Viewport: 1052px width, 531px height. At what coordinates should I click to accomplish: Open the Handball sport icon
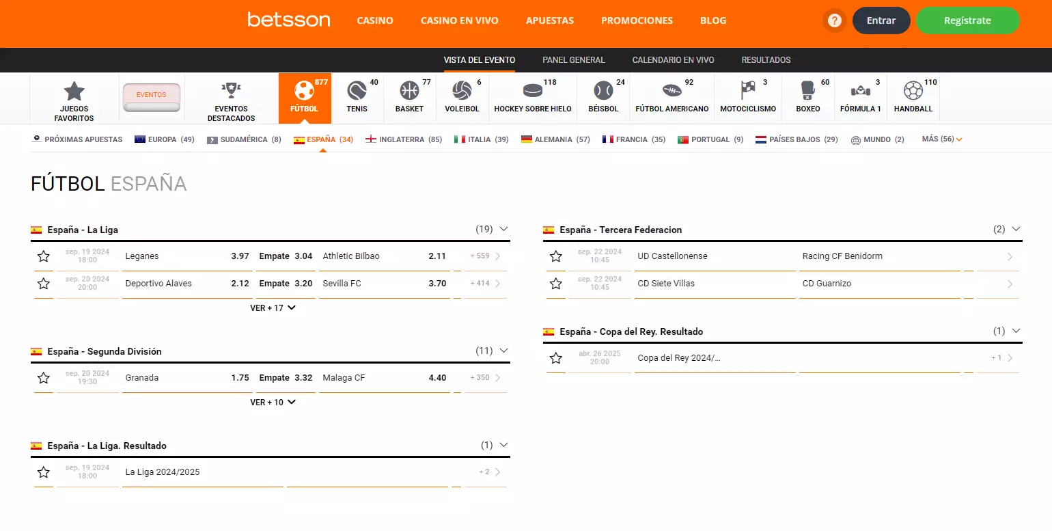(x=913, y=90)
